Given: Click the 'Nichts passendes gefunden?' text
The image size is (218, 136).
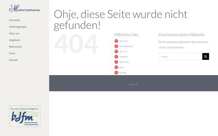Looking at the screenshot, I should (x=175, y=42).
